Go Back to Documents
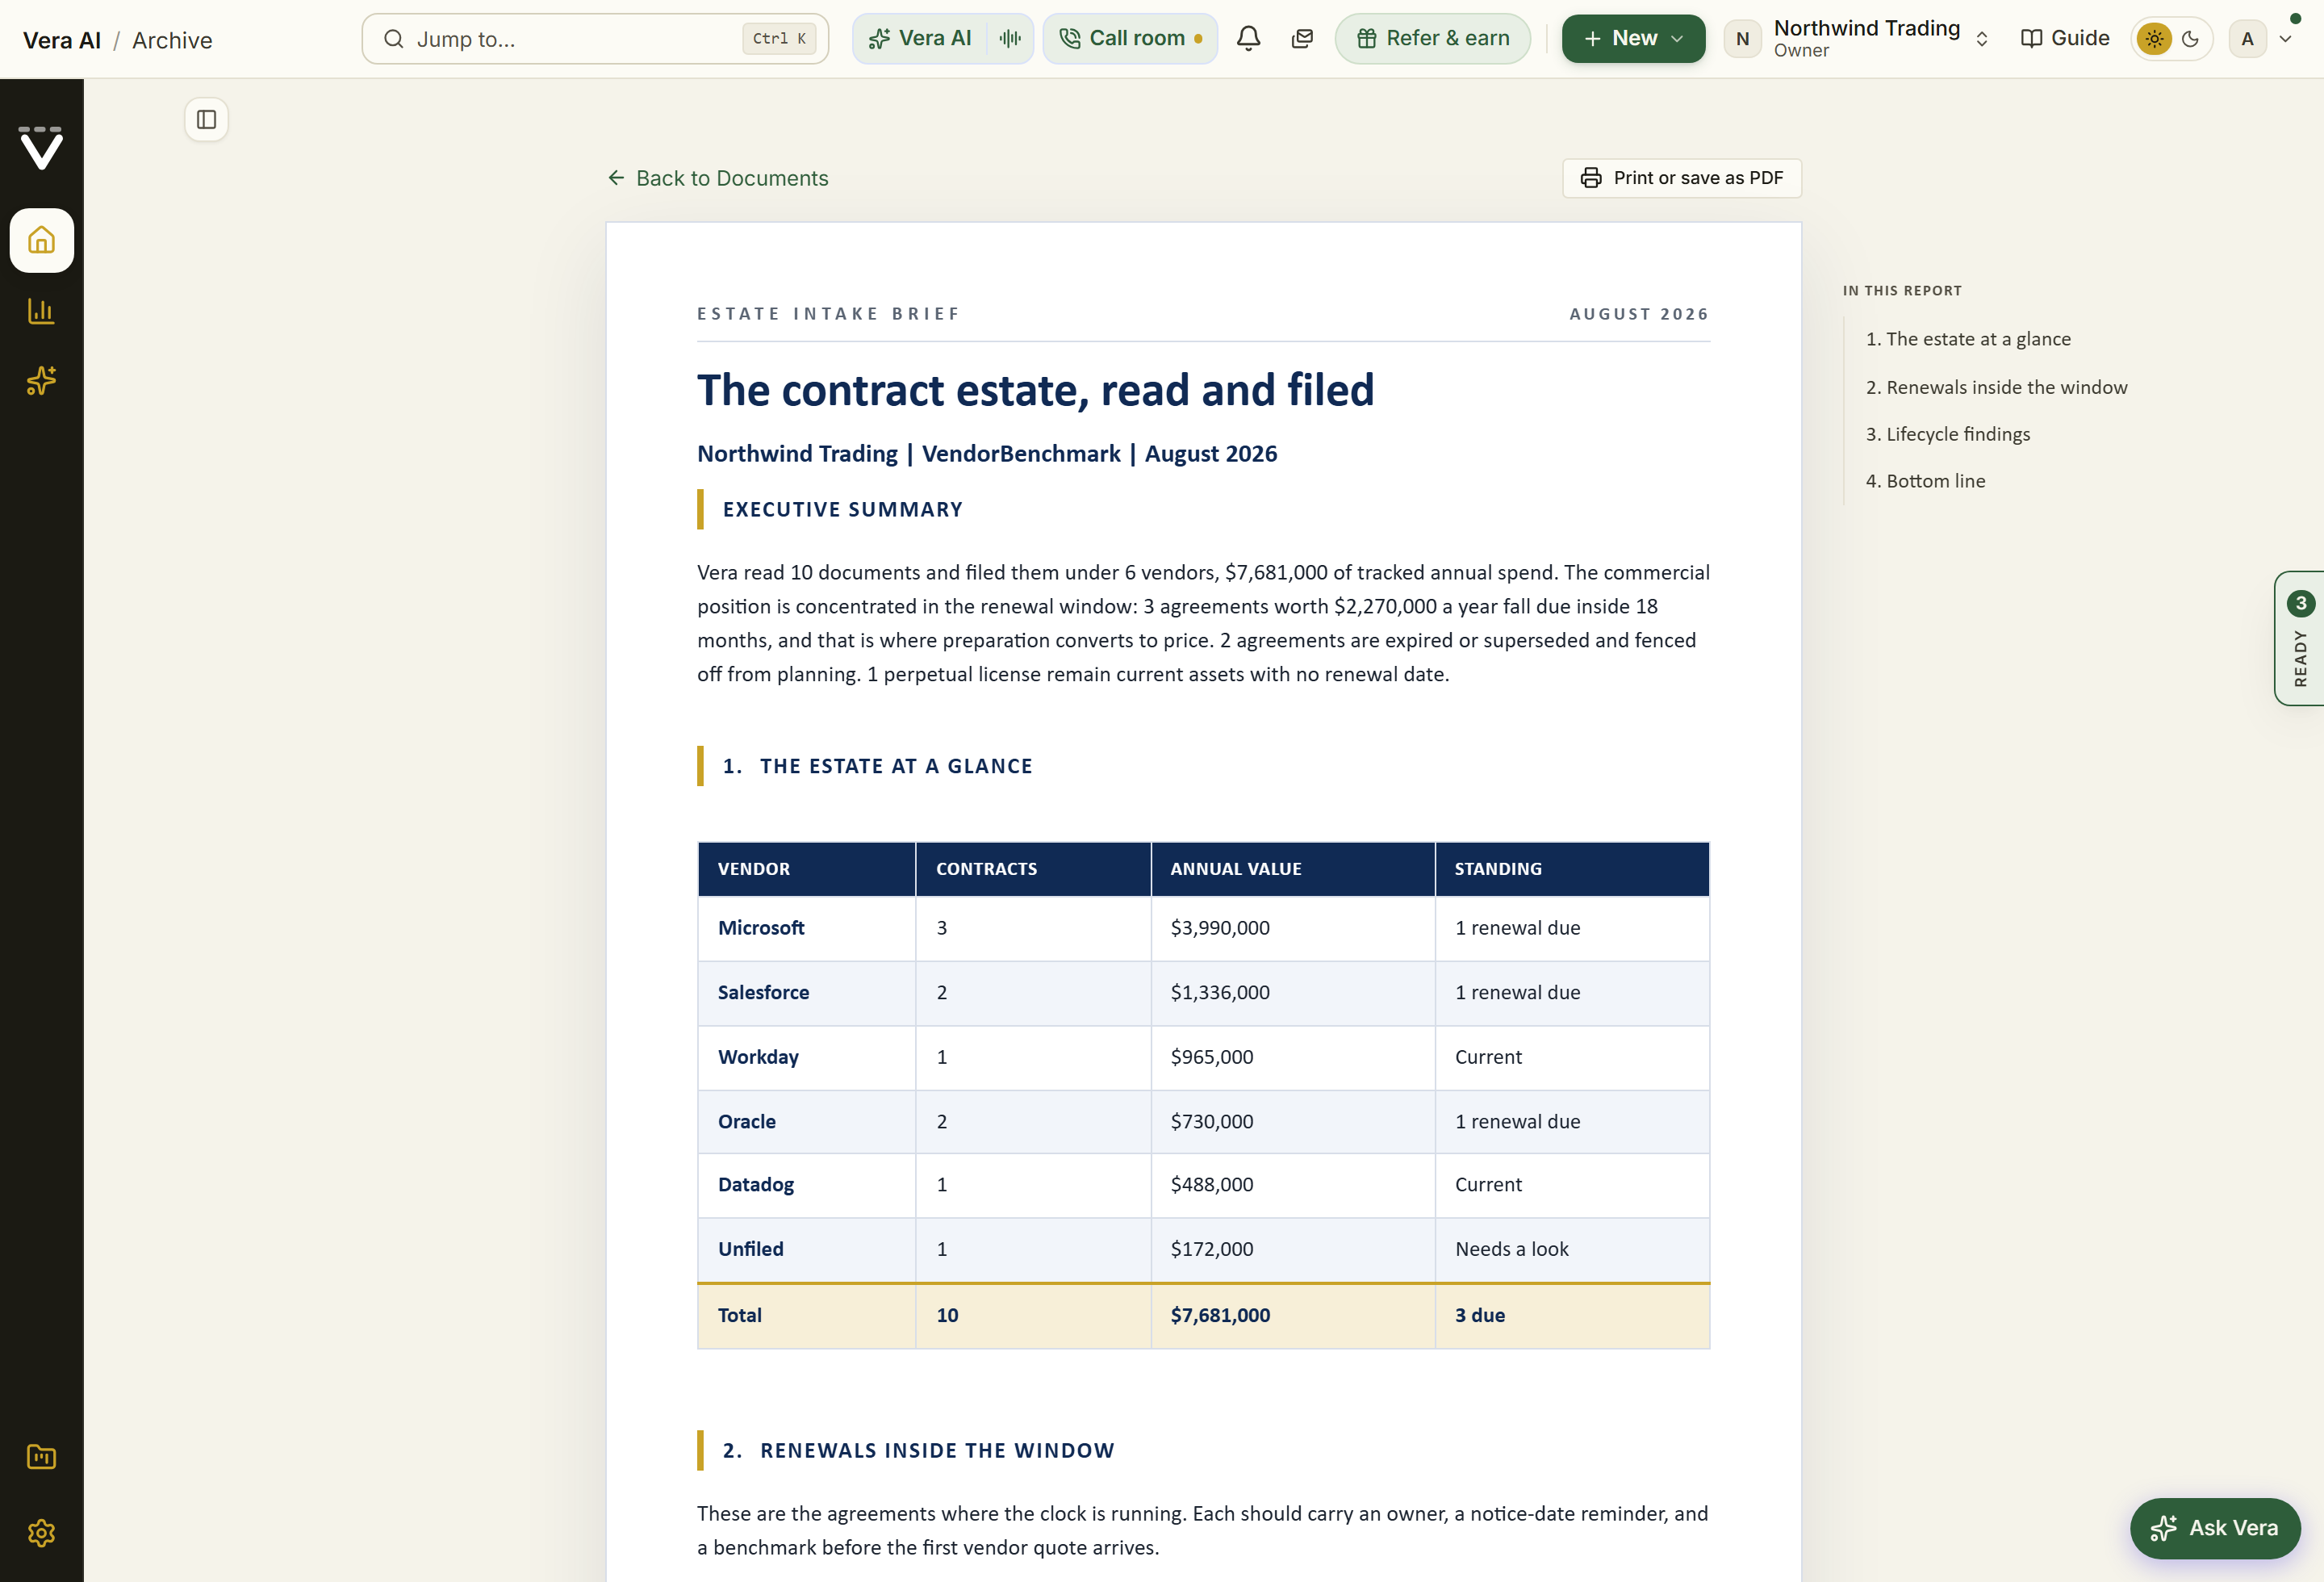 (718, 178)
